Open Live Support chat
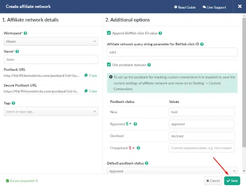 tap(214, 7)
